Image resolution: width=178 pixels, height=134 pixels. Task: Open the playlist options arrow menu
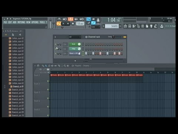(35, 66)
